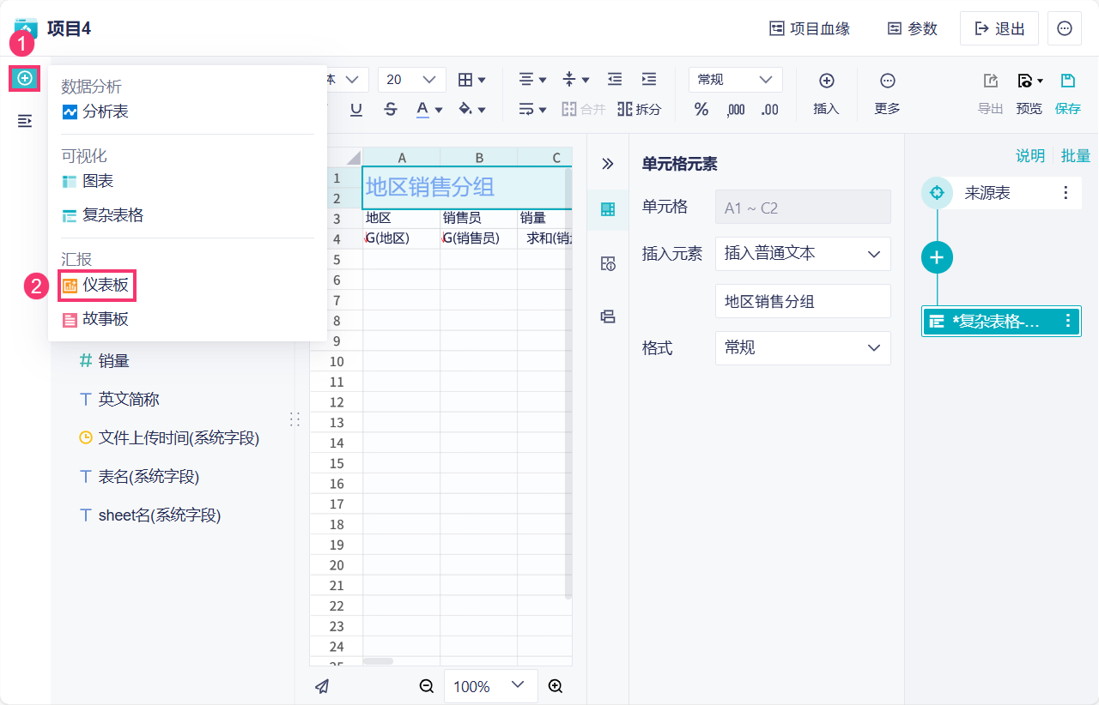Select the sheet名(系统字段) field
1099x705 pixels.
pos(149,515)
